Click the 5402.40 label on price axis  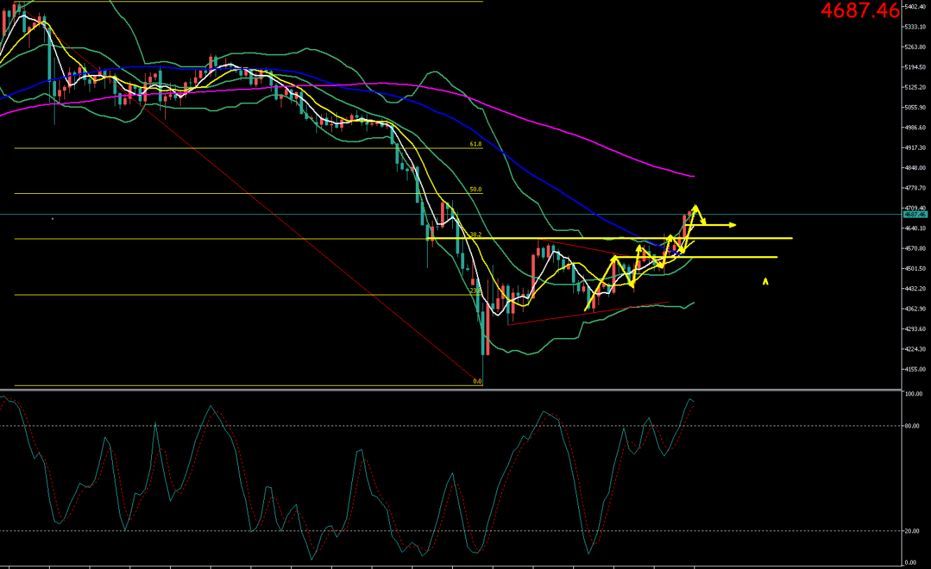click(x=914, y=6)
